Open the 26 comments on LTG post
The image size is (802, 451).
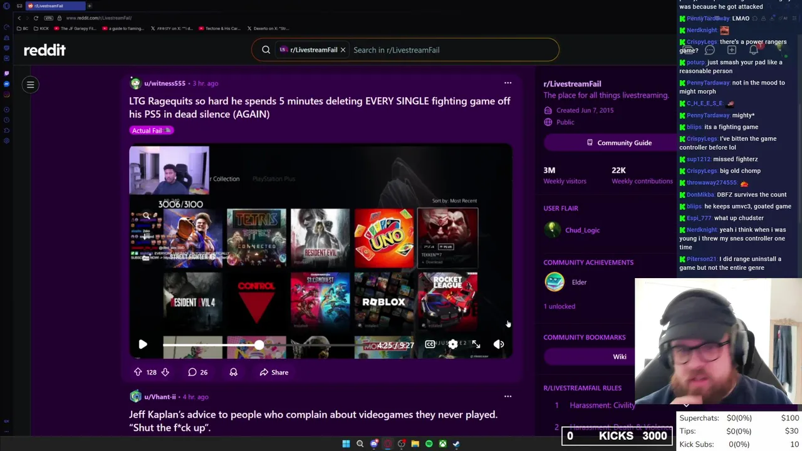tap(197, 372)
